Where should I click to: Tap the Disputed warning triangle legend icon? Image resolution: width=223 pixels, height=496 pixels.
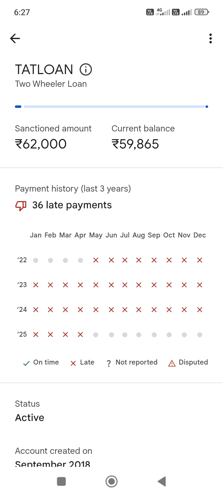(x=172, y=363)
